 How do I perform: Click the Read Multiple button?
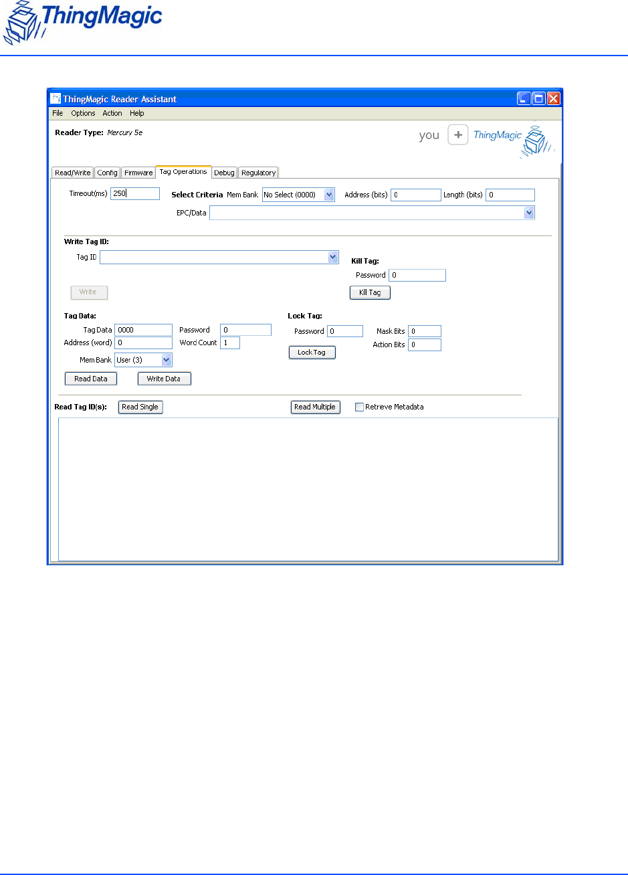coord(316,407)
